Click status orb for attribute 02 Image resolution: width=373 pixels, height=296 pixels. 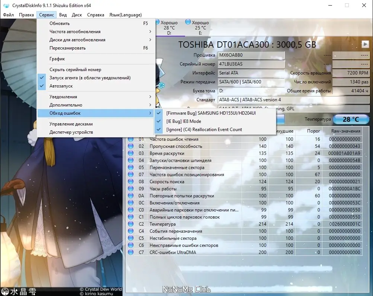click(x=131, y=146)
